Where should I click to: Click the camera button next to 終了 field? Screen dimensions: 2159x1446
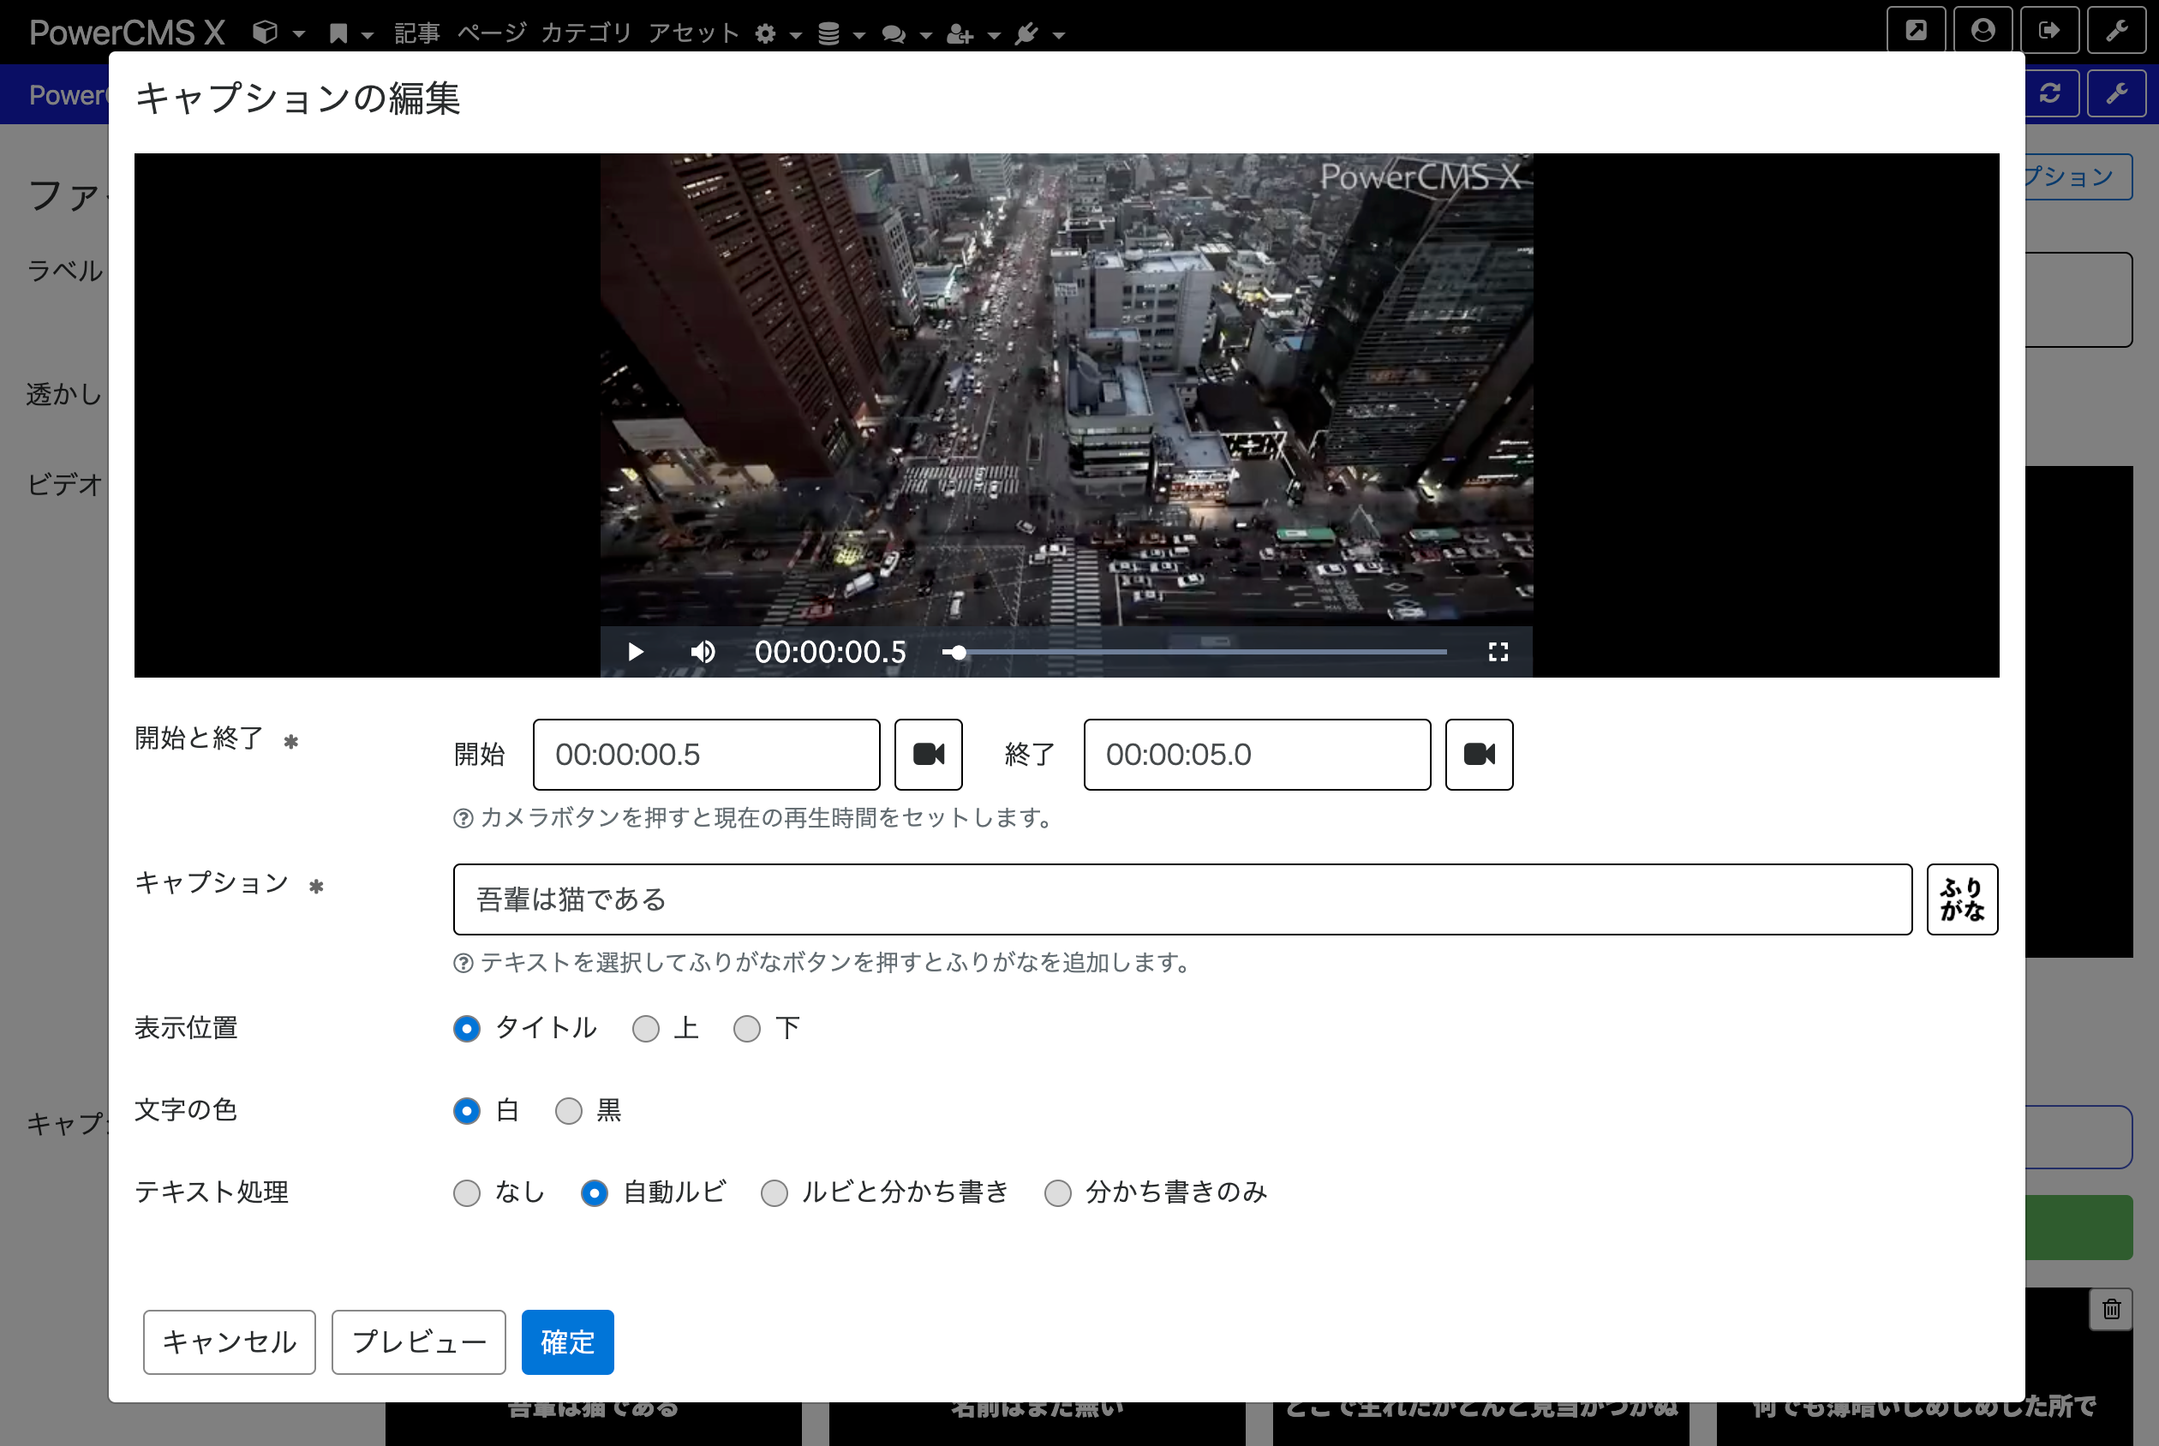1479,755
